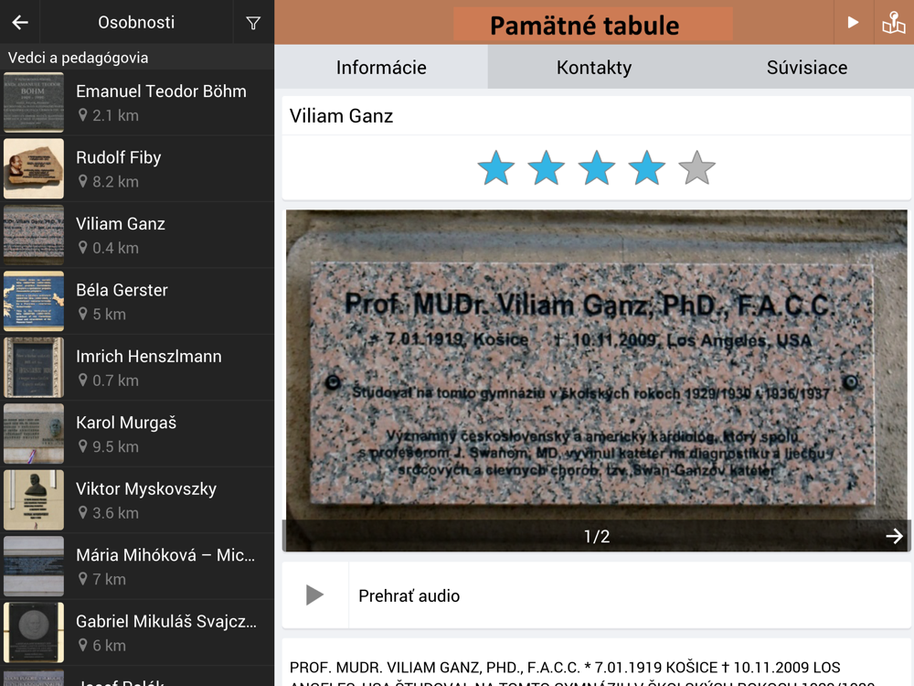Tap the Karol Murgaš thumbnail
The width and height of the screenshot is (914, 686).
click(34, 434)
